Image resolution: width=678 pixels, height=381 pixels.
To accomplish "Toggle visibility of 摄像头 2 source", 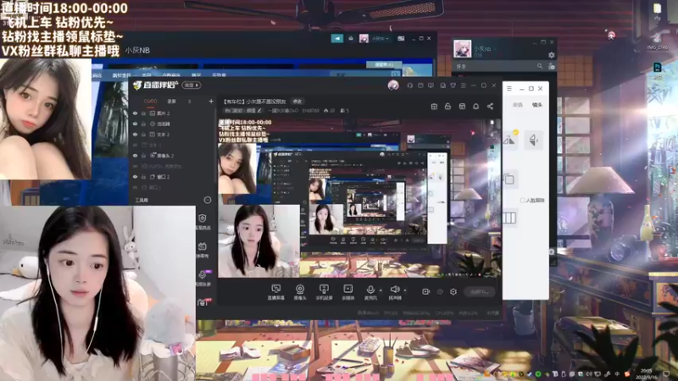I will point(135,156).
